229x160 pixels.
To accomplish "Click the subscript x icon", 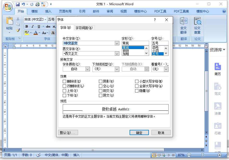I will (54, 26).
